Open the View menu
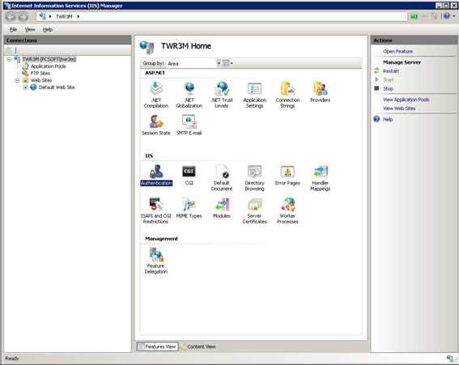Viewport: 459px width, 365px height. (30, 30)
